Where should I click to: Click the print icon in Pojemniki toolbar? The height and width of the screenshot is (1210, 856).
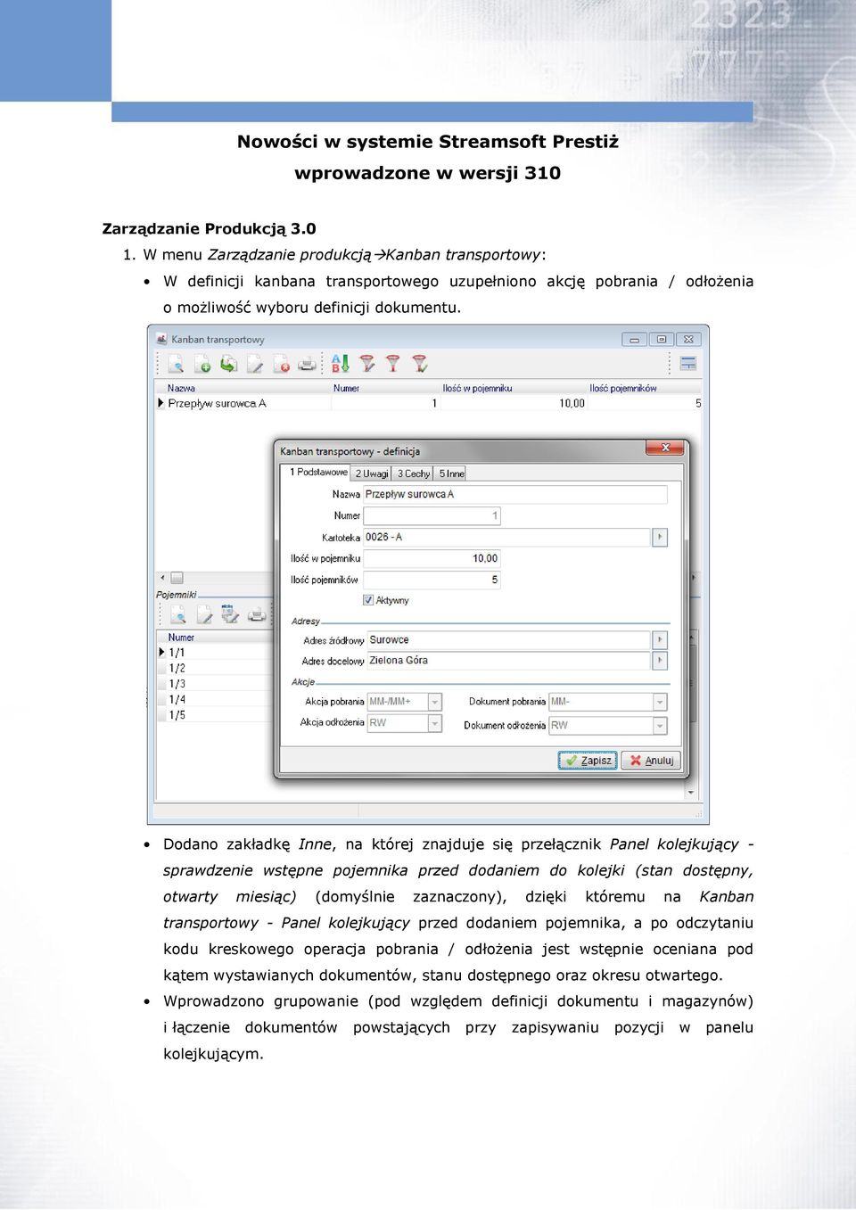click(256, 614)
